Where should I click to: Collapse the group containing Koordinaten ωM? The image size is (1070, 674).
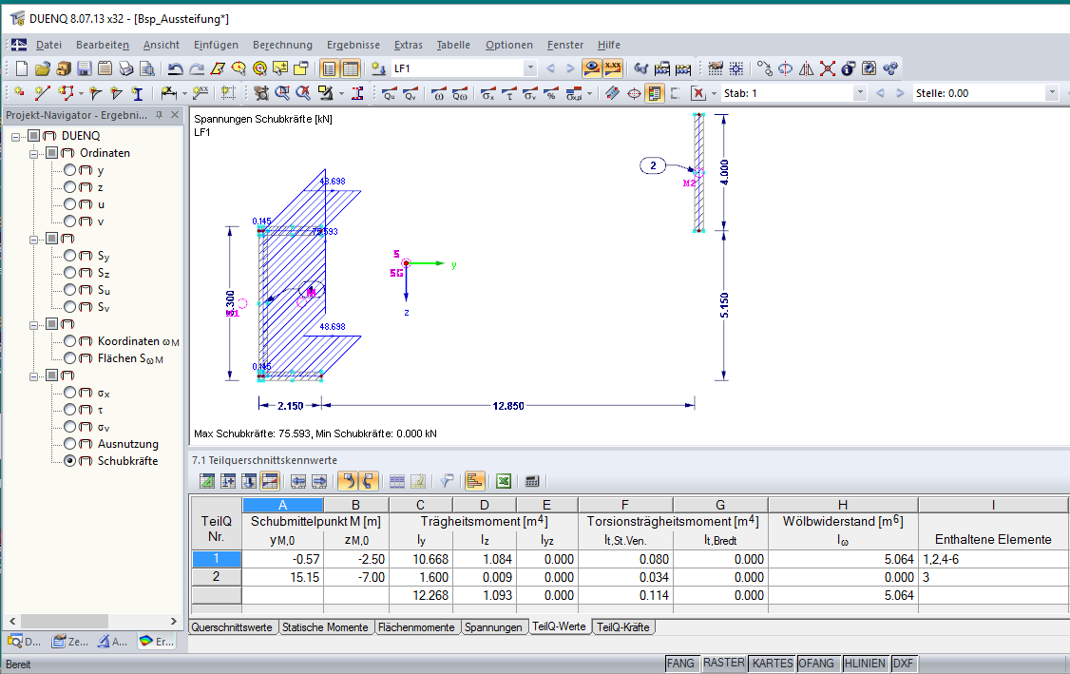(x=33, y=325)
